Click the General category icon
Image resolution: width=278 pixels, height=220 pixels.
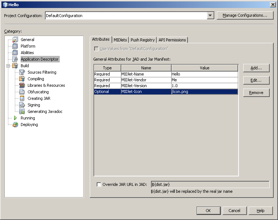(15, 40)
